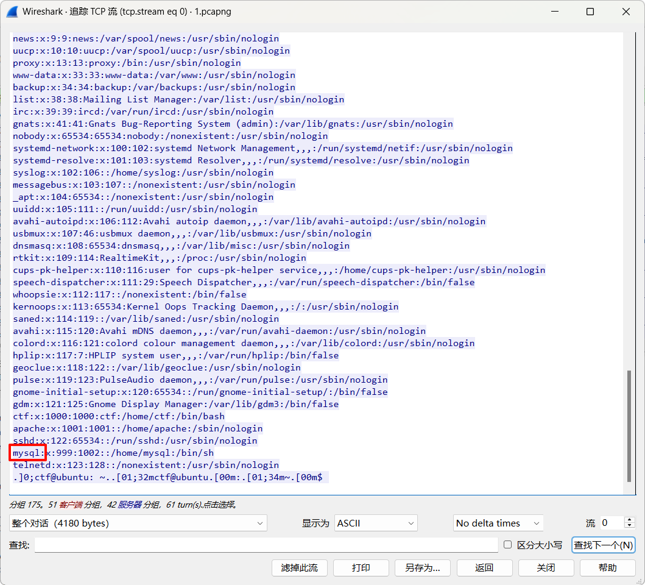This screenshot has width=645, height=585.
Task: Click the colord:x:116:121 line
Action: click(244, 343)
